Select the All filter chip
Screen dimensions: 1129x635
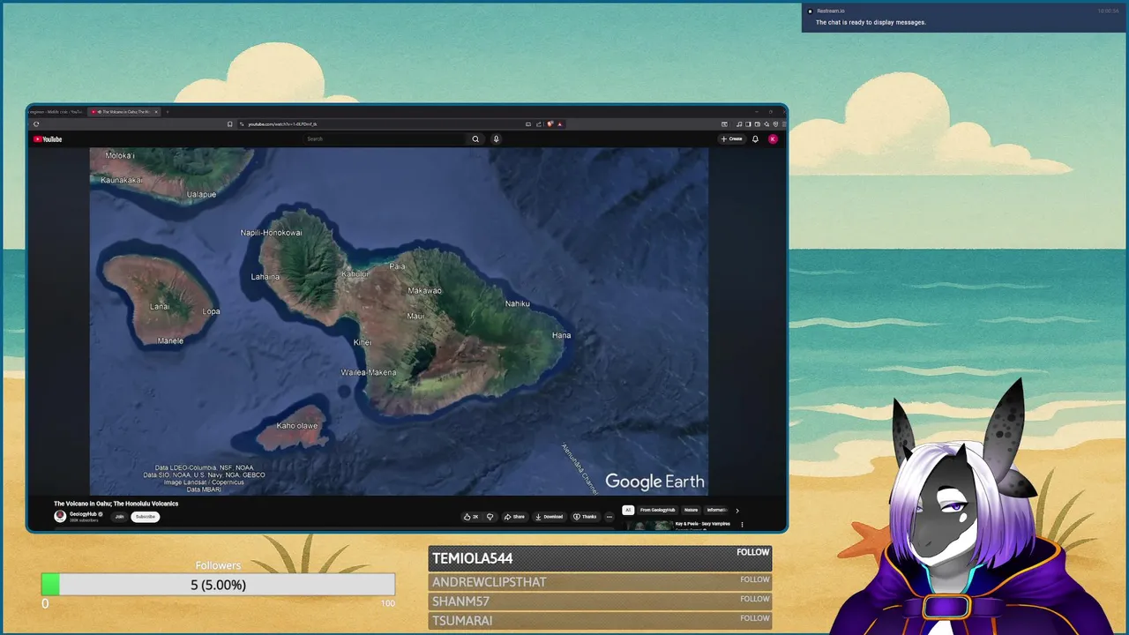point(628,510)
